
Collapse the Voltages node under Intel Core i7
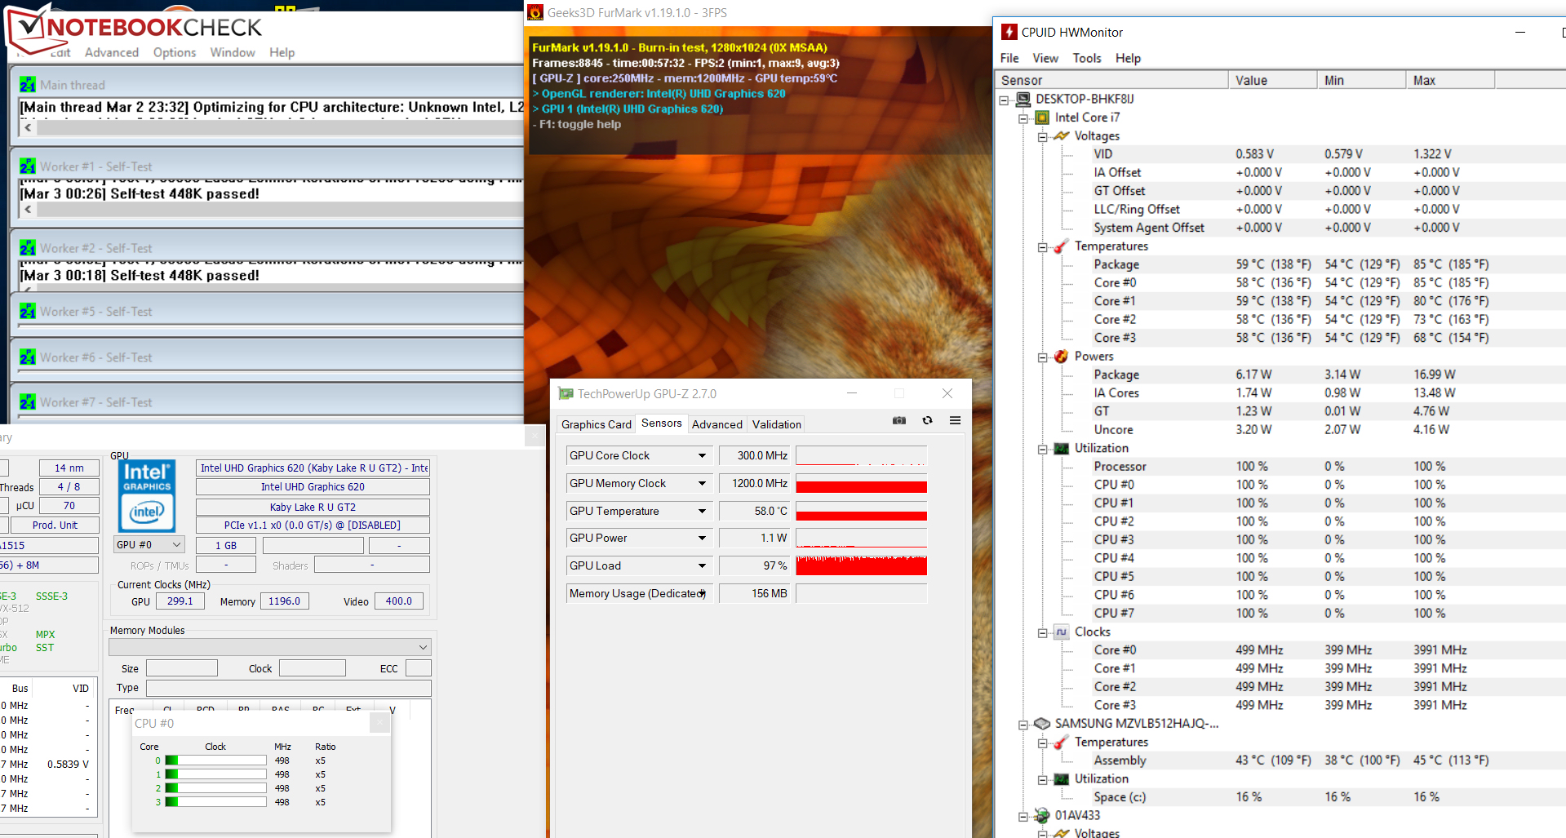(x=1043, y=136)
